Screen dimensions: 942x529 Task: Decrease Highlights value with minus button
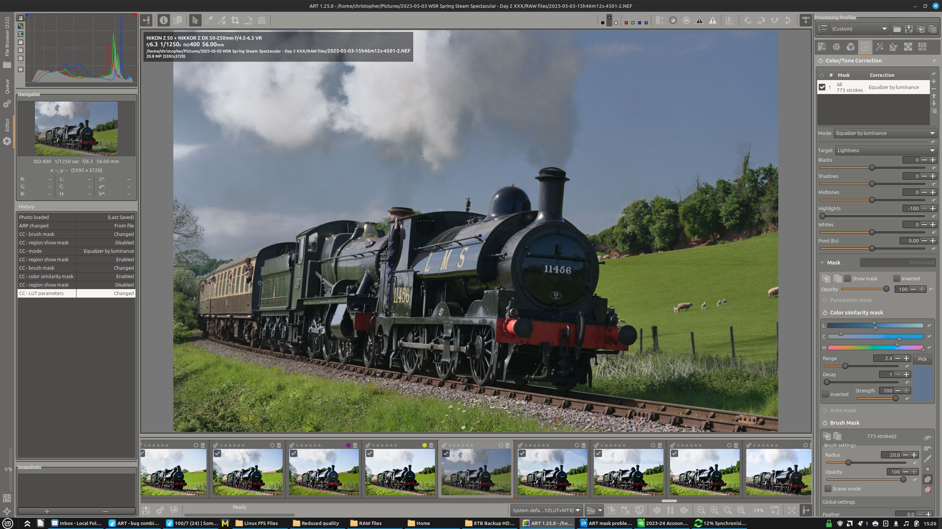click(924, 208)
